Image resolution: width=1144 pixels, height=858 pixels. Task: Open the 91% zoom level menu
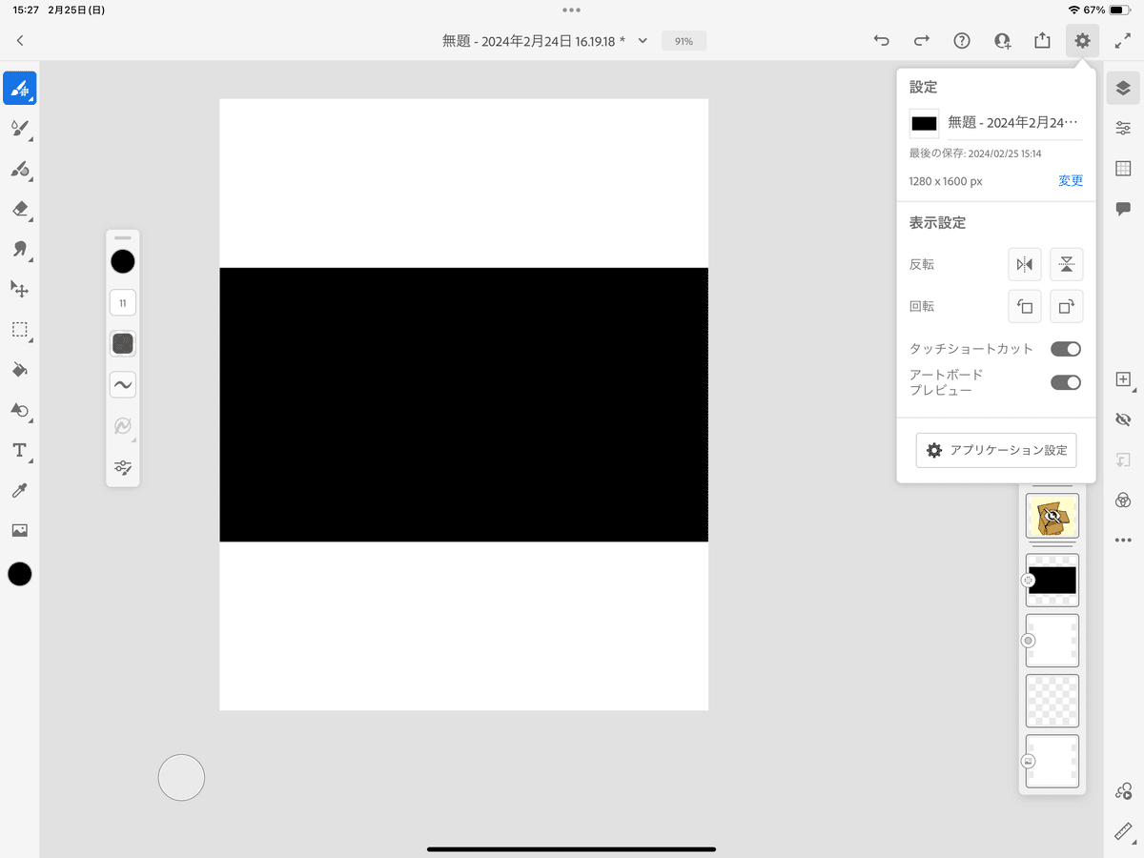pos(684,41)
